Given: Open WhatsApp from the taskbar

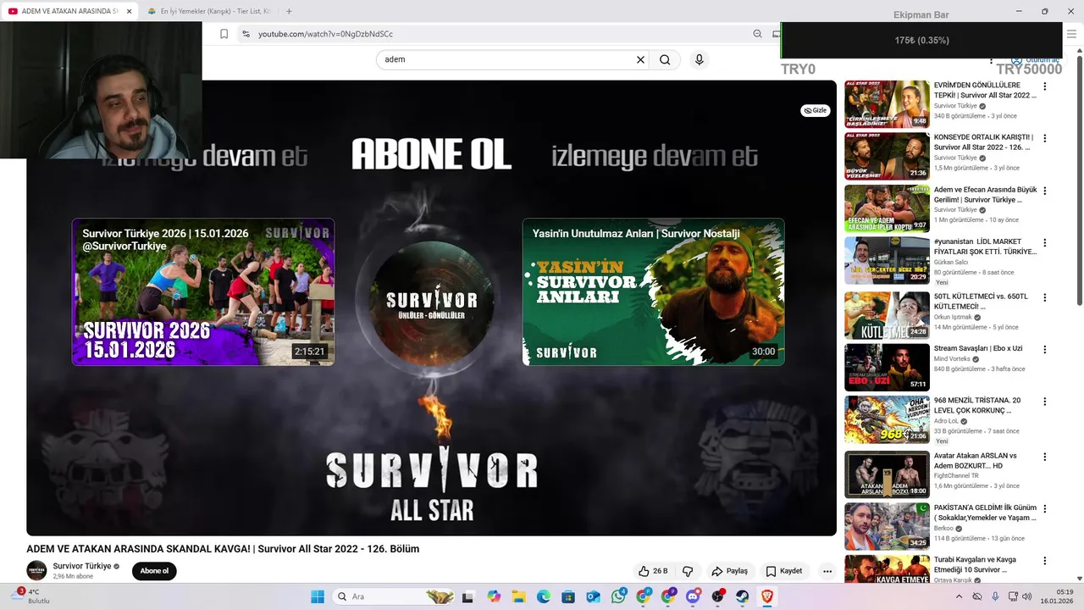Looking at the screenshot, I should [x=618, y=596].
